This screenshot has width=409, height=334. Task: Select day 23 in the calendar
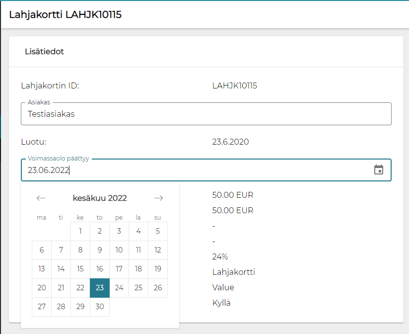pos(100,288)
